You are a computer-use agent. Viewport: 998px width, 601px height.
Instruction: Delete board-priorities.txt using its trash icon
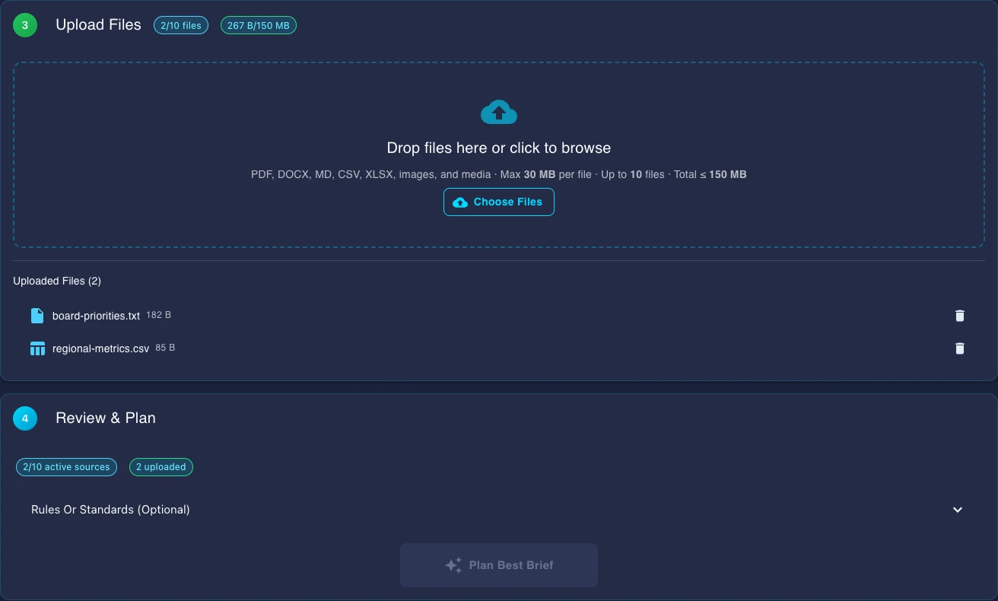(959, 315)
